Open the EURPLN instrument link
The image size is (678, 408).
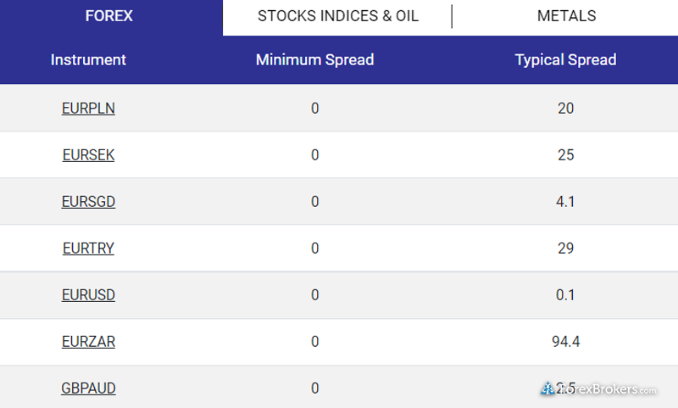88,109
